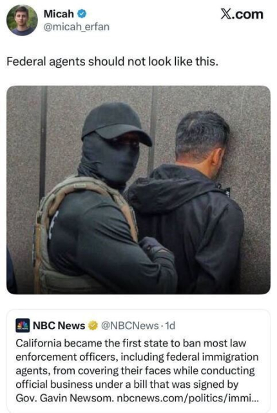Open the attached photo of the masked agent
The image size is (277, 413).
[x=138, y=190]
